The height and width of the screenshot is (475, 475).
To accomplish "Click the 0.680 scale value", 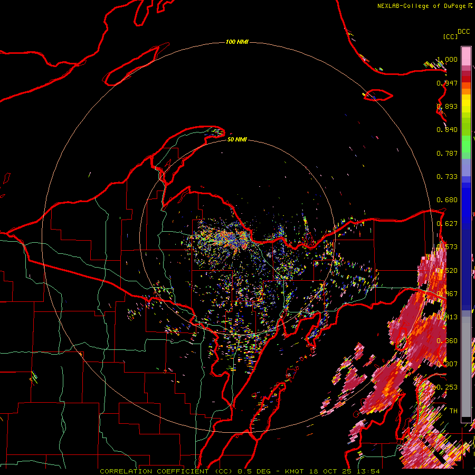I will tap(447, 200).
